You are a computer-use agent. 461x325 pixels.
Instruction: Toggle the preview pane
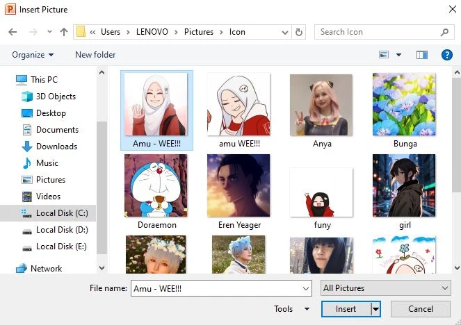(422, 55)
